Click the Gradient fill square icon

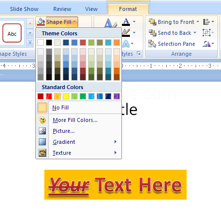pyautogui.click(x=42, y=142)
